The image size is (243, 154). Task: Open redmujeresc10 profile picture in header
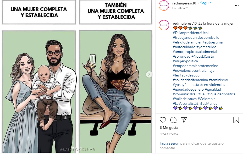(164, 5)
